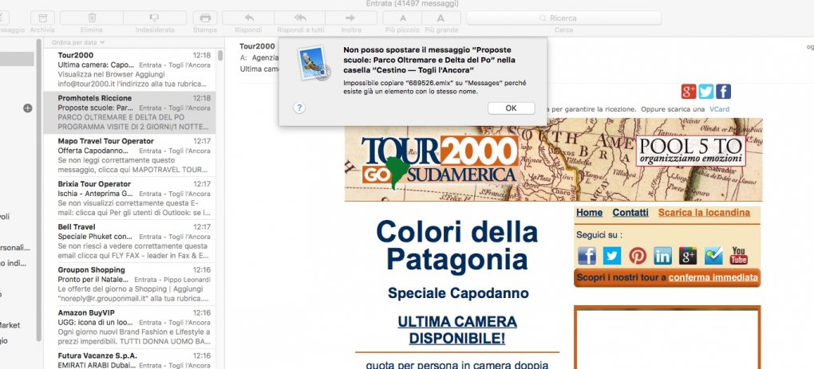814x369 pixels.
Task: Open help from the dialog's question mark
Action: [x=299, y=108]
